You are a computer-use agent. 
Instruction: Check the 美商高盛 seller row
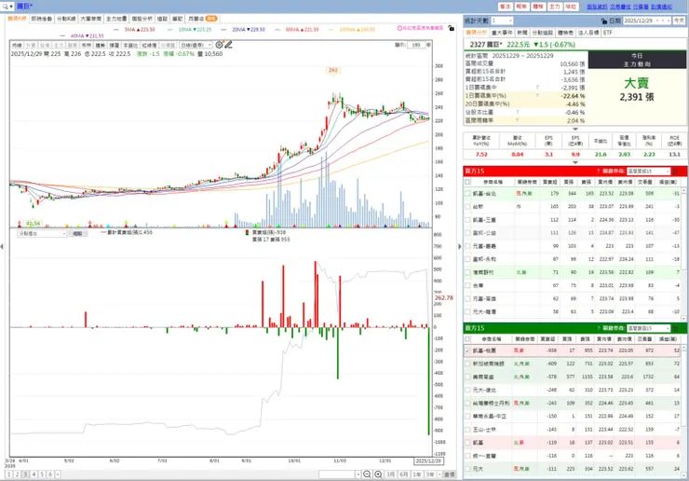pos(467,378)
